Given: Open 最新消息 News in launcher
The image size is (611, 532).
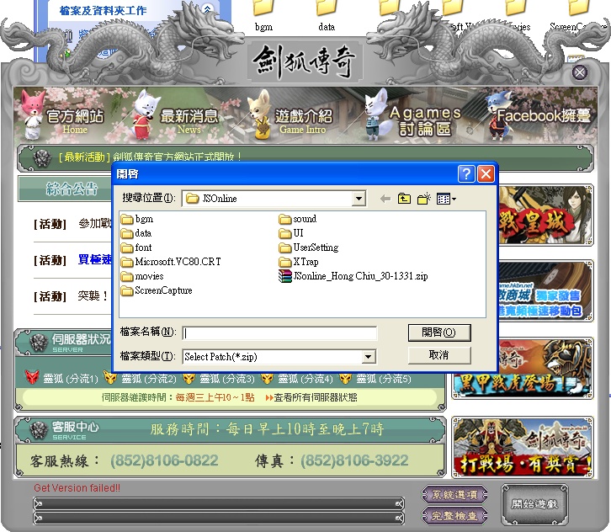Looking at the screenshot, I should pyautogui.click(x=175, y=116).
